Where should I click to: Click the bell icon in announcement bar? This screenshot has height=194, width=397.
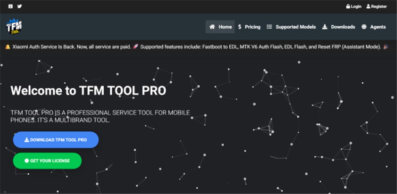pos(8,47)
